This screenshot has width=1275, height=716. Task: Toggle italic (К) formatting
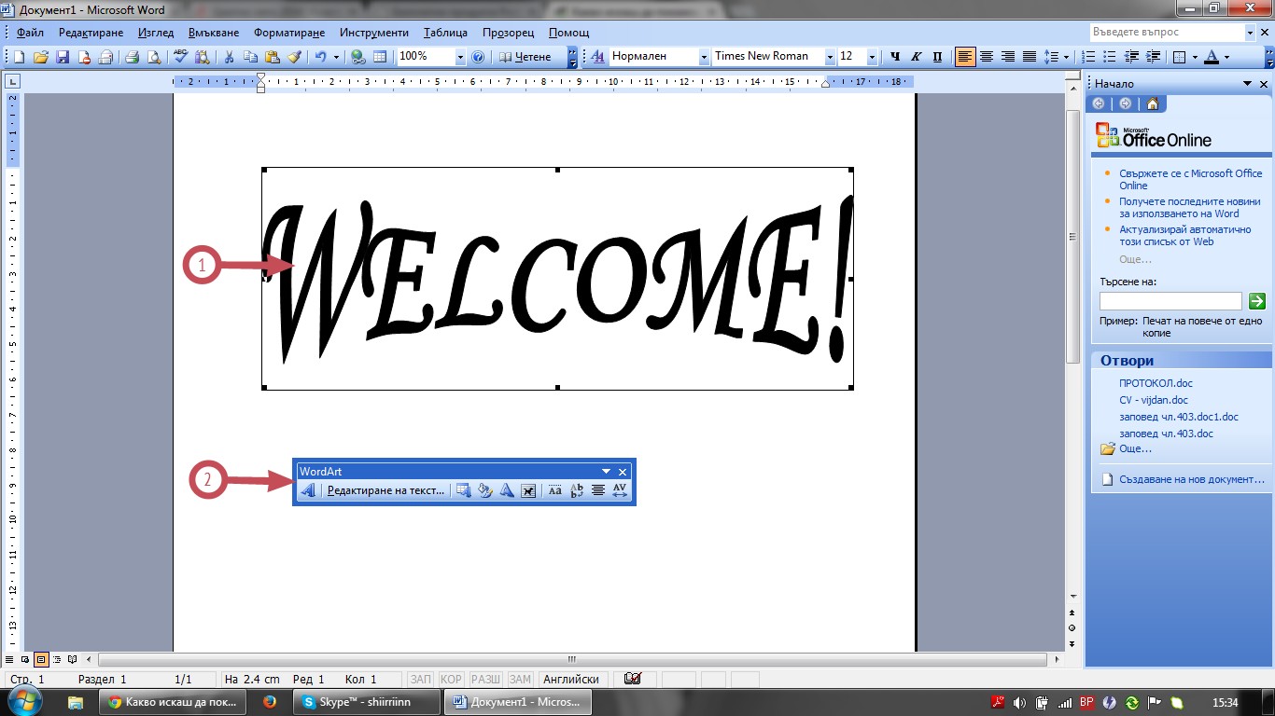click(916, 57)
